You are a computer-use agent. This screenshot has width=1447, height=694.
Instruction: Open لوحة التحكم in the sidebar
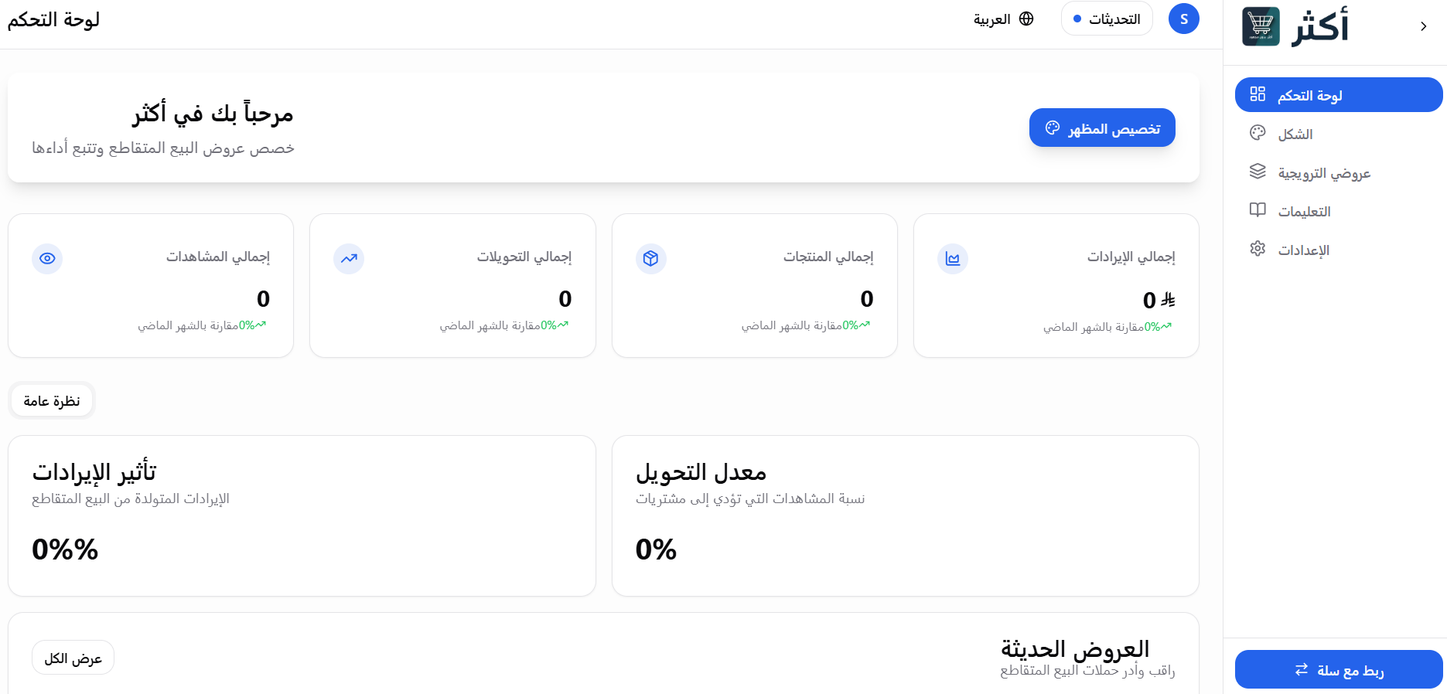coord(1338,95)
